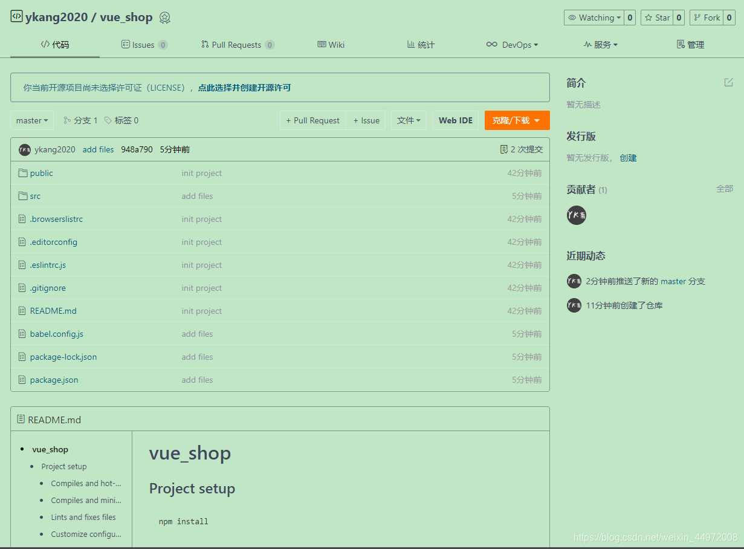The image size is (744, 549).
Task: Select Lints and fixes files outline entry
Action: 83,517
